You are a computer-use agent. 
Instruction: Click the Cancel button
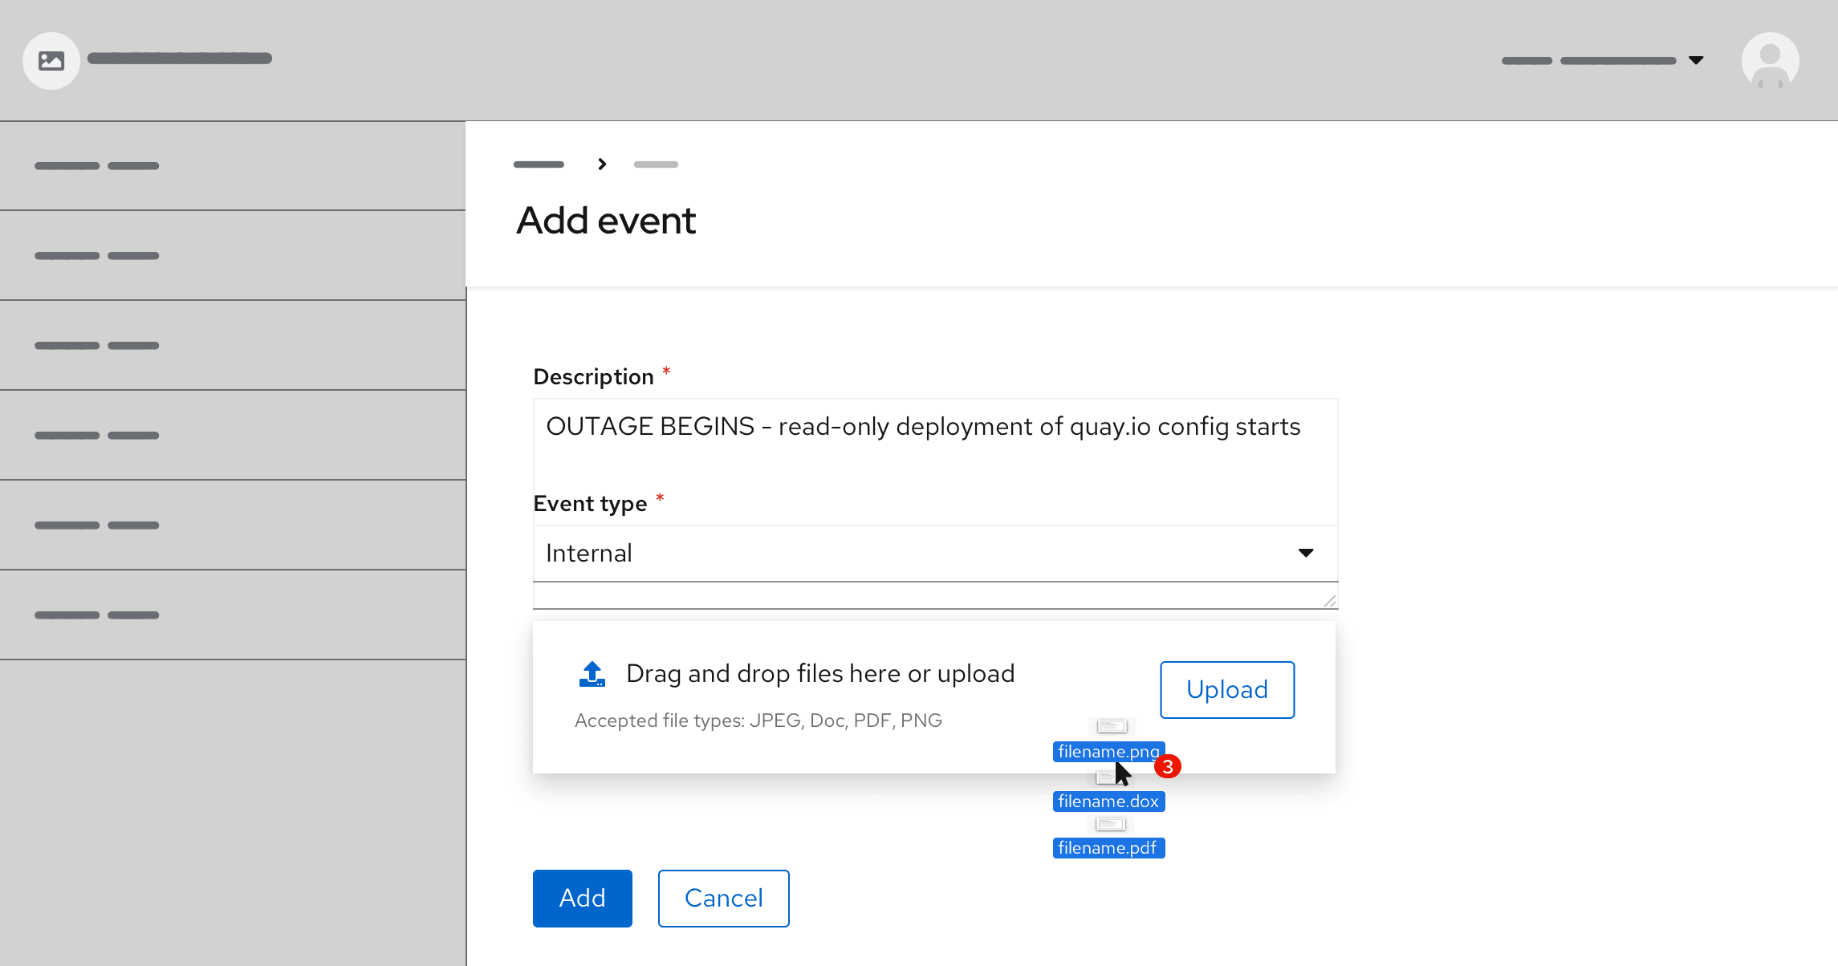pos(723,899)
